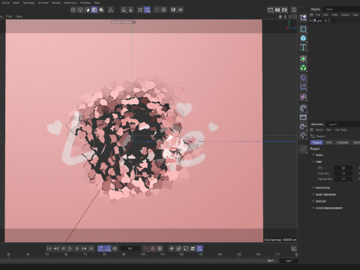Open the Mesh menu
Viewport: 360px width, 270px height.
click(16, 3)
